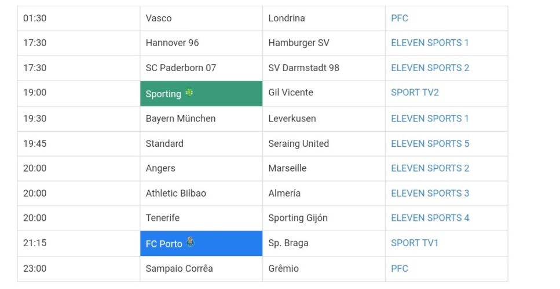Screen dimensions: 560x289
Task: Open the ELEVEN SPORTS 5 channel link
Action: [430, 143]
